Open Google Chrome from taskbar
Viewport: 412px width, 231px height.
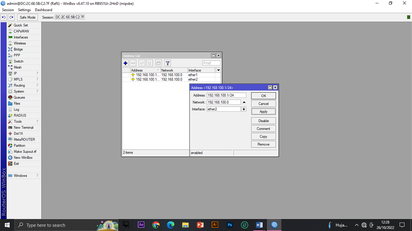(x=156, y=225)
